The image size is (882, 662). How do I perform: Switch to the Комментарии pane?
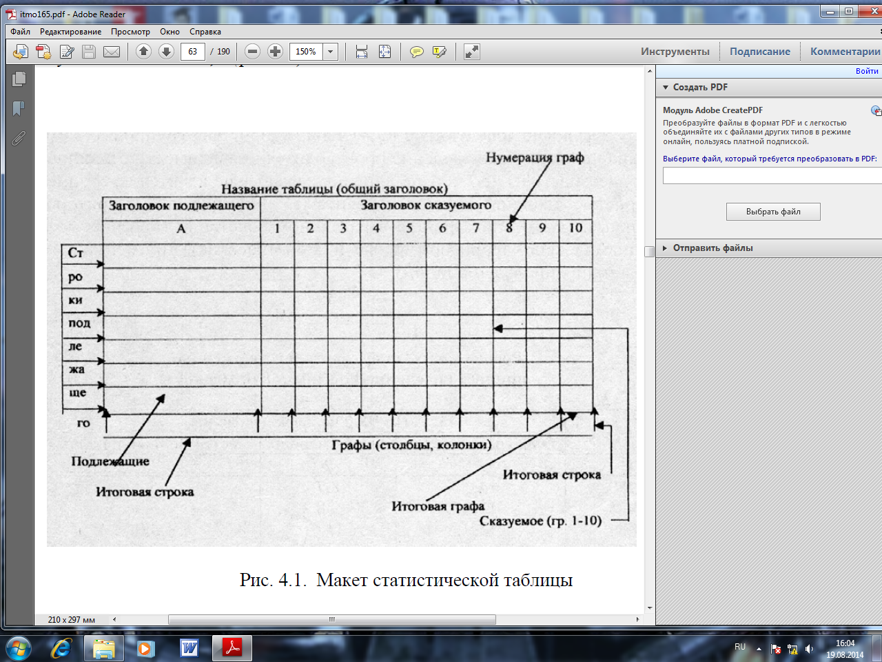pos(845,52)
